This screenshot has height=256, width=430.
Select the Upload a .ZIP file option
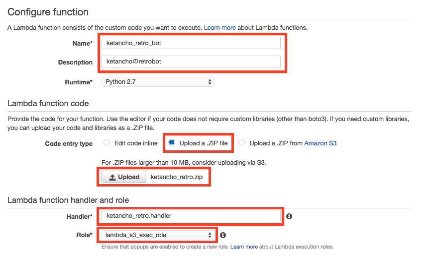click(x=172, y=142)
